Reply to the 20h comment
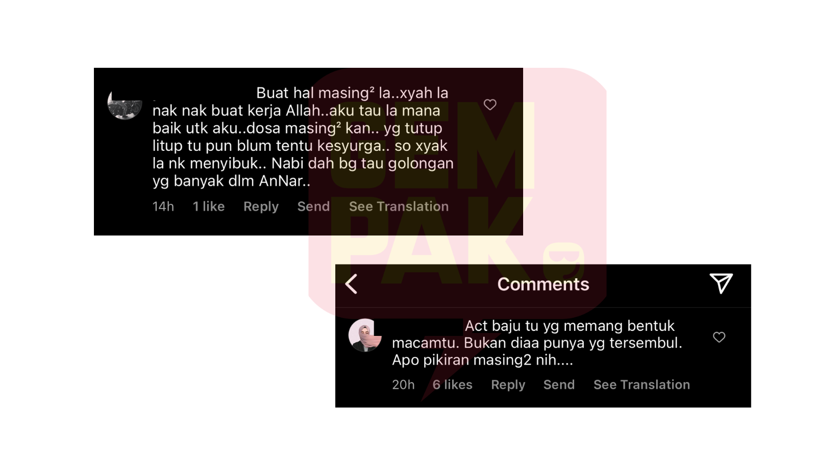Screen dimensions: 837x471 tap(508, 385)
